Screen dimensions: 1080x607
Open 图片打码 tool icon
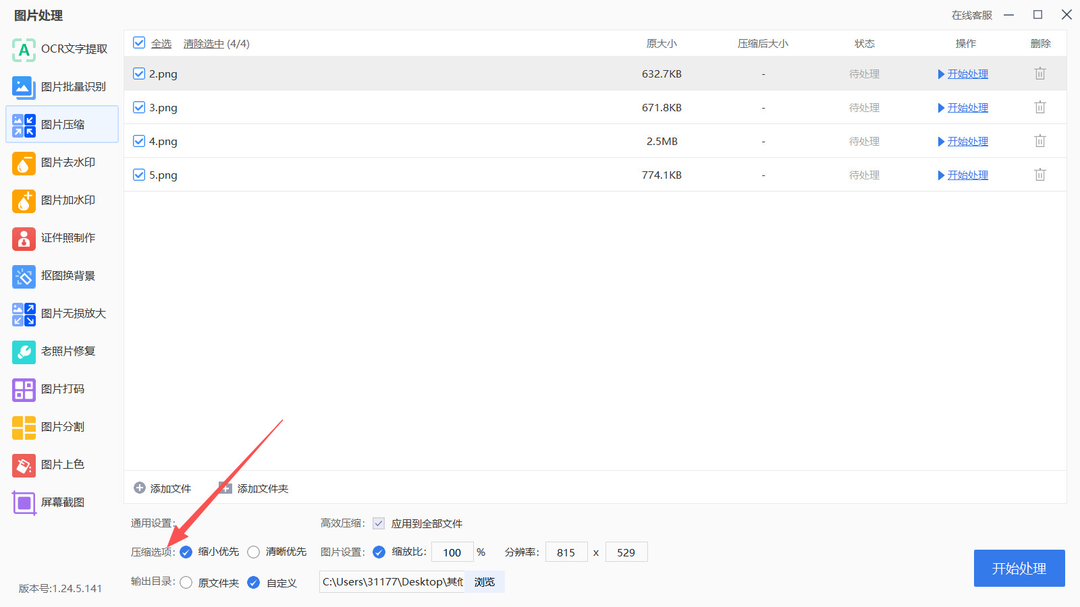(24, 389)
